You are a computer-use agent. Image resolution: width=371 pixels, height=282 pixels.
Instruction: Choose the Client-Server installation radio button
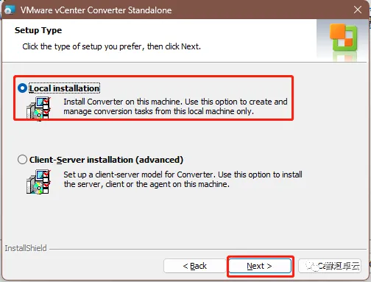tap(22, 160)
